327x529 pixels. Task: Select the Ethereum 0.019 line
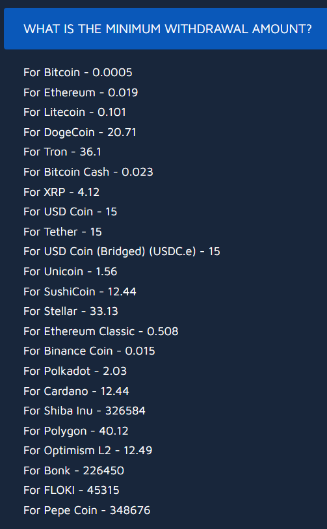[81, 92]
